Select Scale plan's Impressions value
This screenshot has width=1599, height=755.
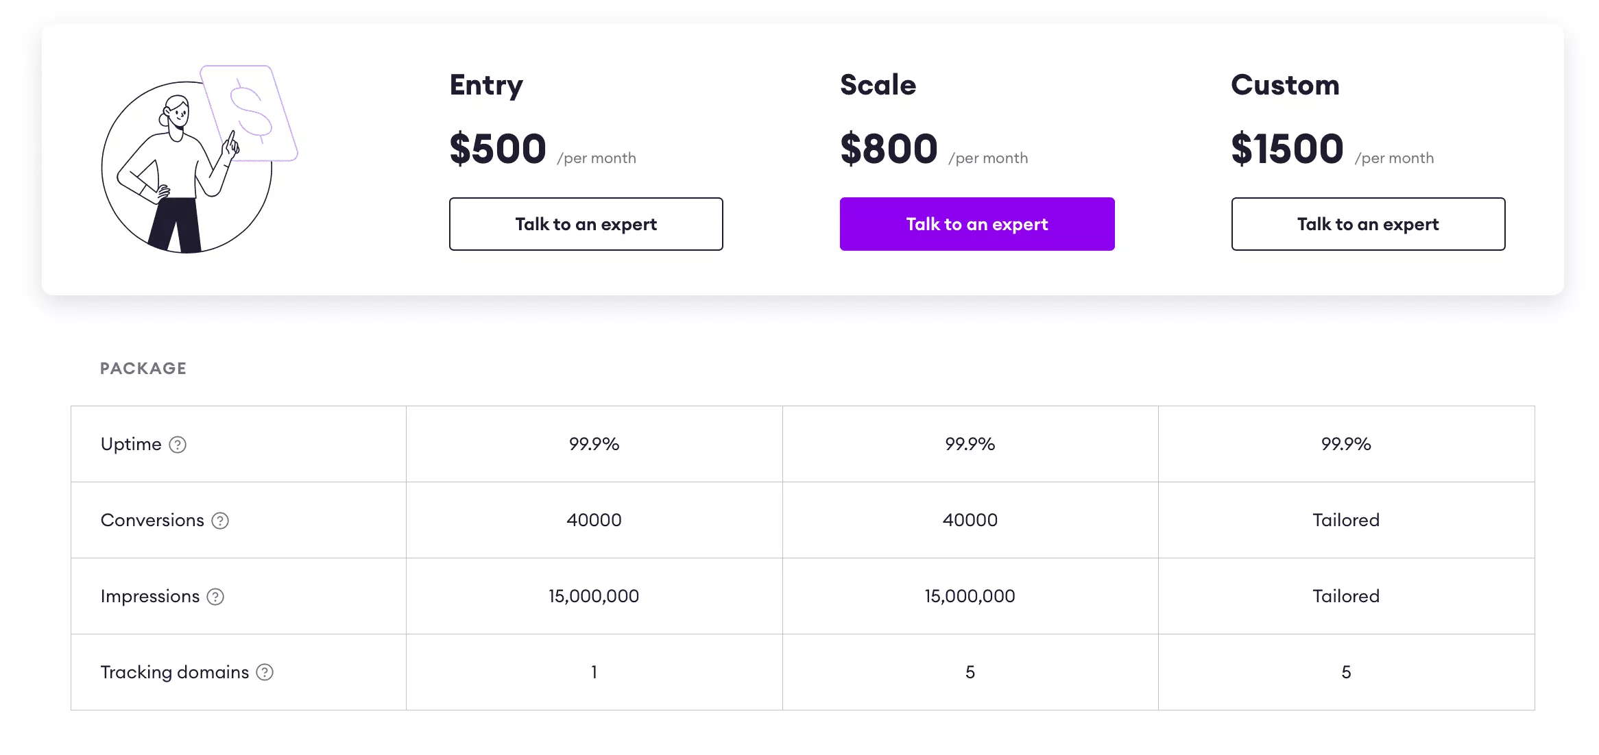click(x=970, y=596)
